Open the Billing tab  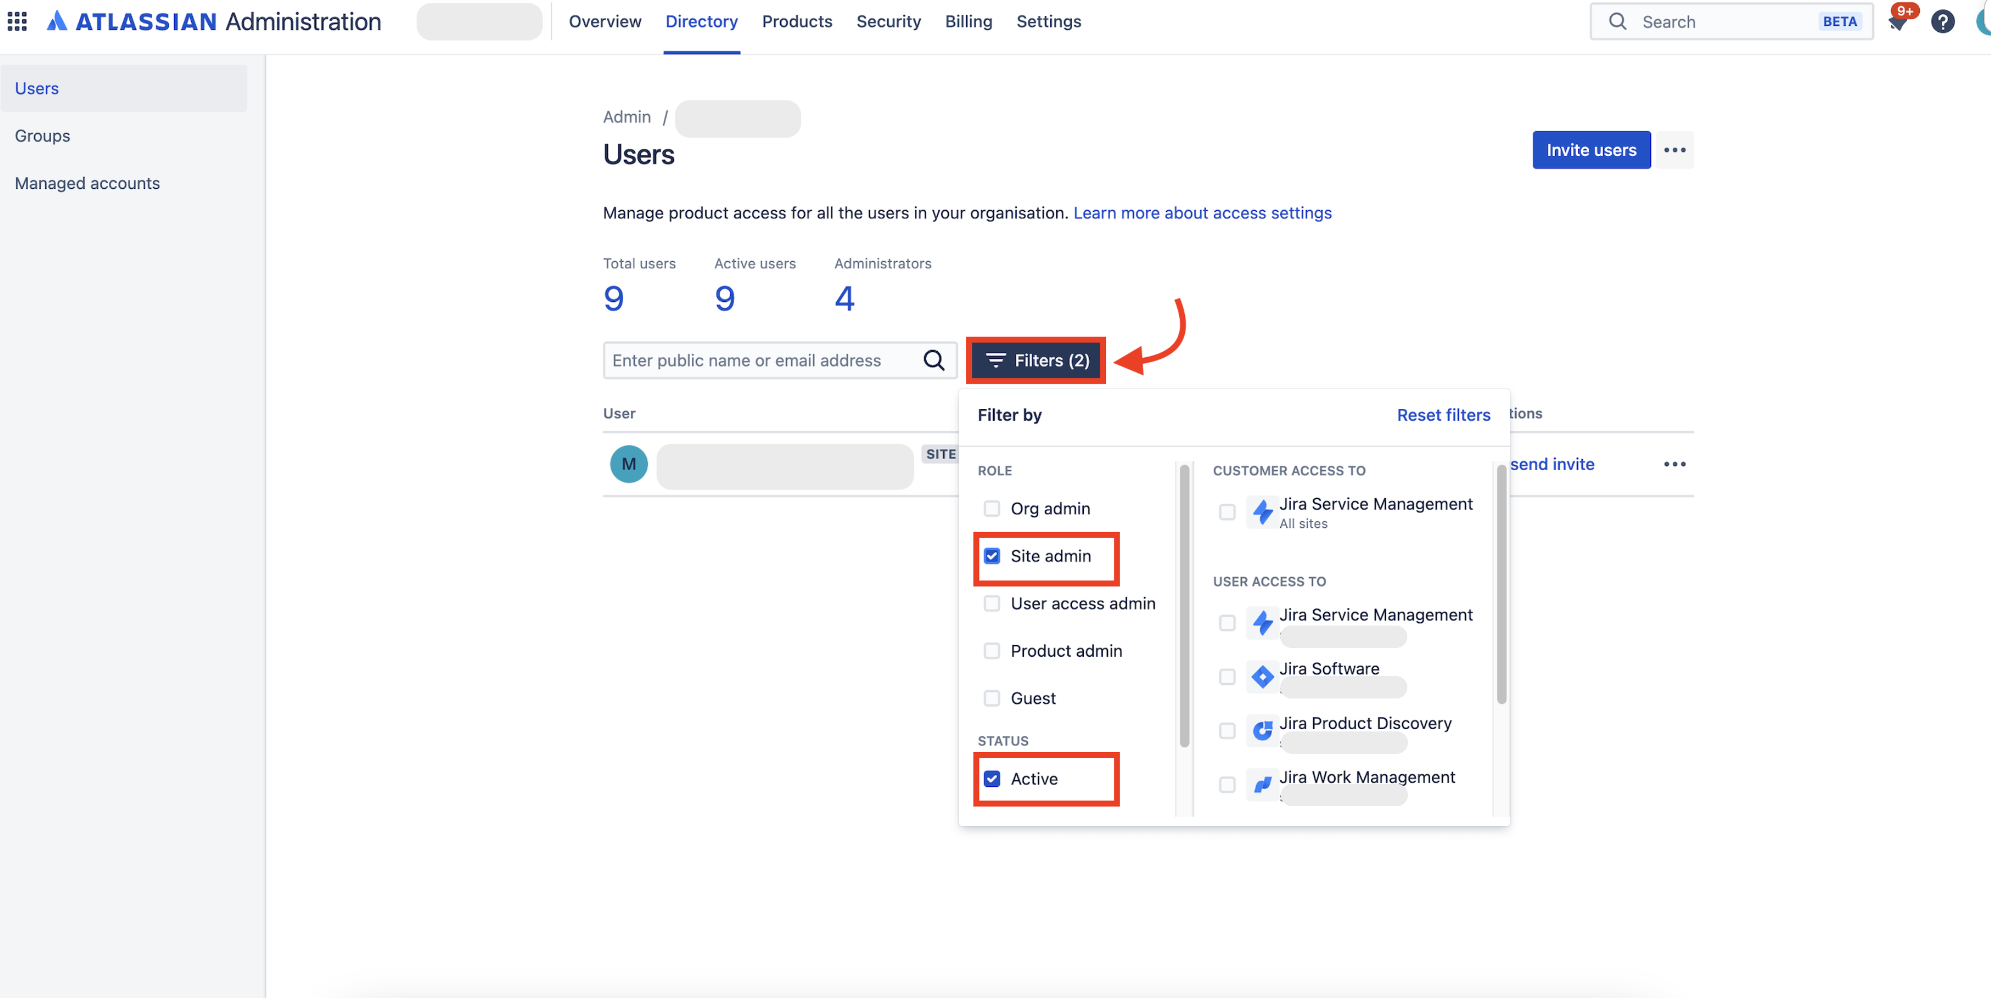[x=968, y=21]
